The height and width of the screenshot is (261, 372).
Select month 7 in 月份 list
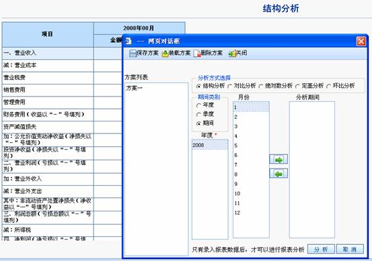[251, 164]
